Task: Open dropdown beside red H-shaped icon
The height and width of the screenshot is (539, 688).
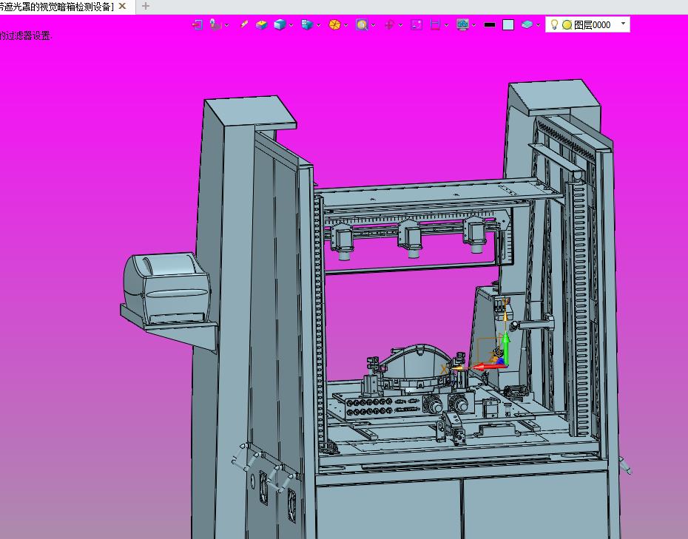Action: (x=446, y=25)
